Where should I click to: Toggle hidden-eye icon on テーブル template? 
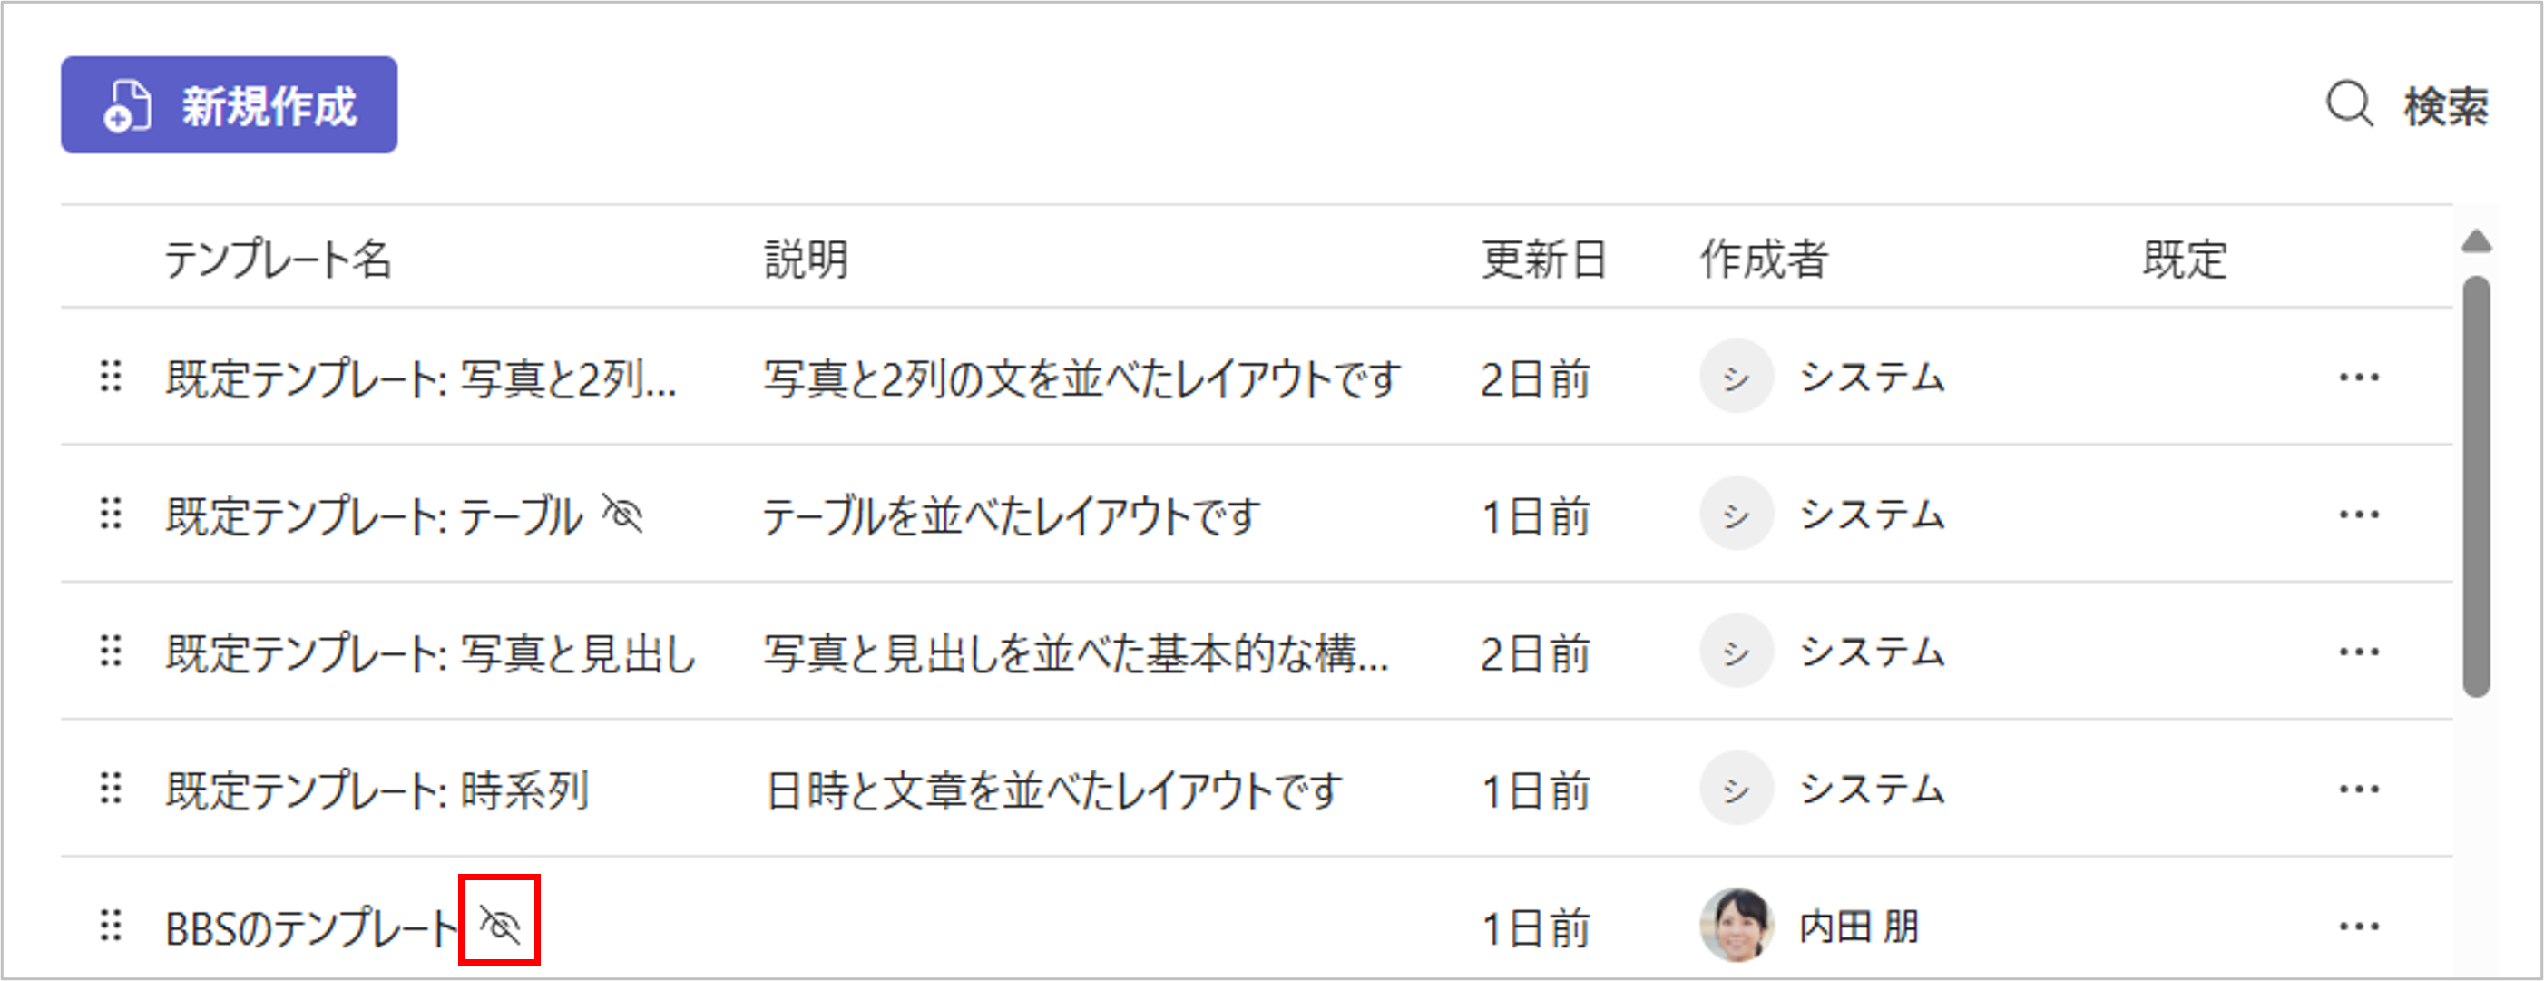[623, 514]
